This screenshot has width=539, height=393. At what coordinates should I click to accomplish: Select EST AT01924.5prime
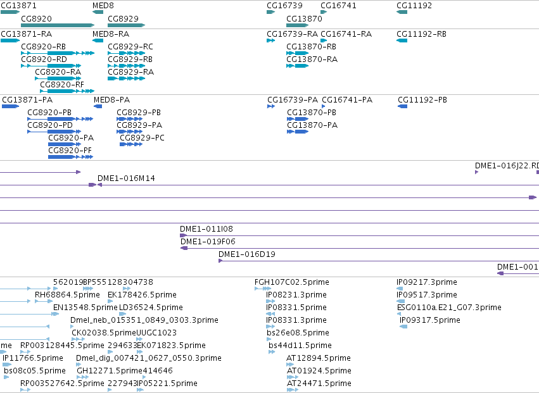point(319,371)
